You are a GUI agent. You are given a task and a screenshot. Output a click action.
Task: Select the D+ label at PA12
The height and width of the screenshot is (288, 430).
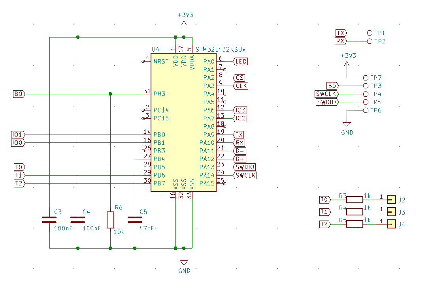240,159
